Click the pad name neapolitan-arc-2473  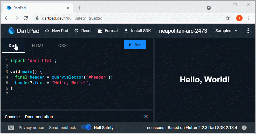183,31
